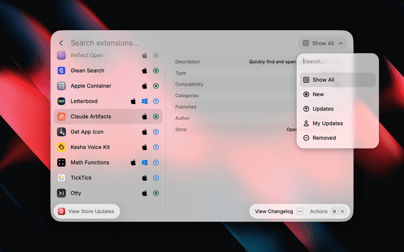Open View Store Updates
This screenshot has width=404, height=252.
[87, 212]
